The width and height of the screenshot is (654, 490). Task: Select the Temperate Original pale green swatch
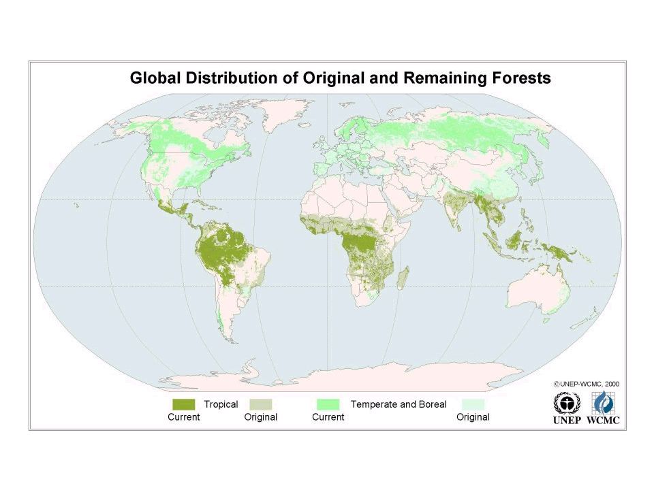pyautogui.click(x=473, y=404)
